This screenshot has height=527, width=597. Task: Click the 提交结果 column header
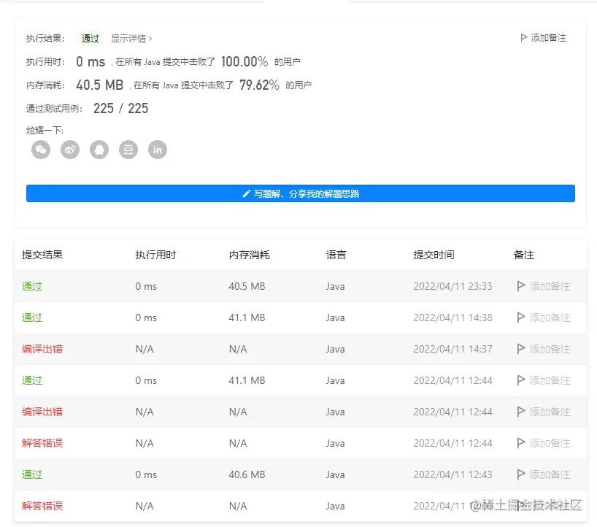click(42, 255)
